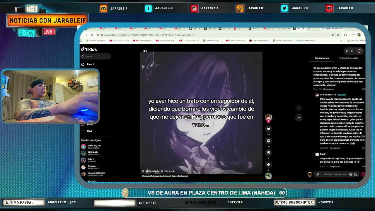Reload the page in the browser
This screenshot has height=211, width=375.
pos(92,35)
